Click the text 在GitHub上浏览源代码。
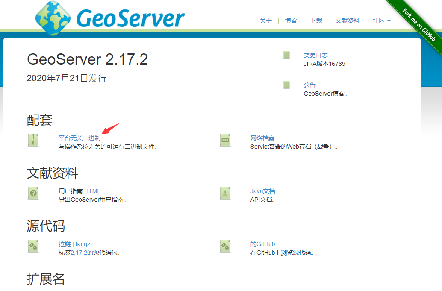This screenshot has height=291, width=442. coord(282,253)
